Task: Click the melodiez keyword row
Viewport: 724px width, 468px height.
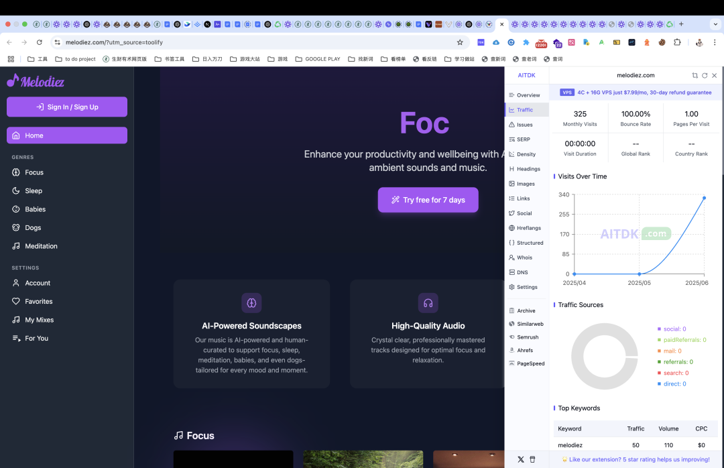Action: click(x=636, y=445)
